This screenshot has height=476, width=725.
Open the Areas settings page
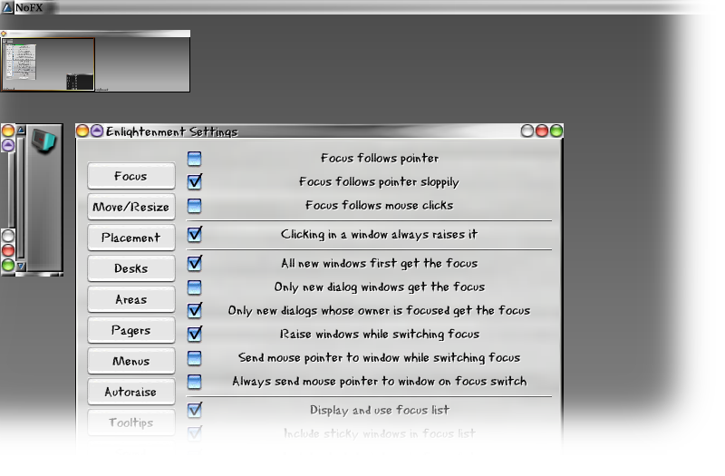[x=131, y=299]
